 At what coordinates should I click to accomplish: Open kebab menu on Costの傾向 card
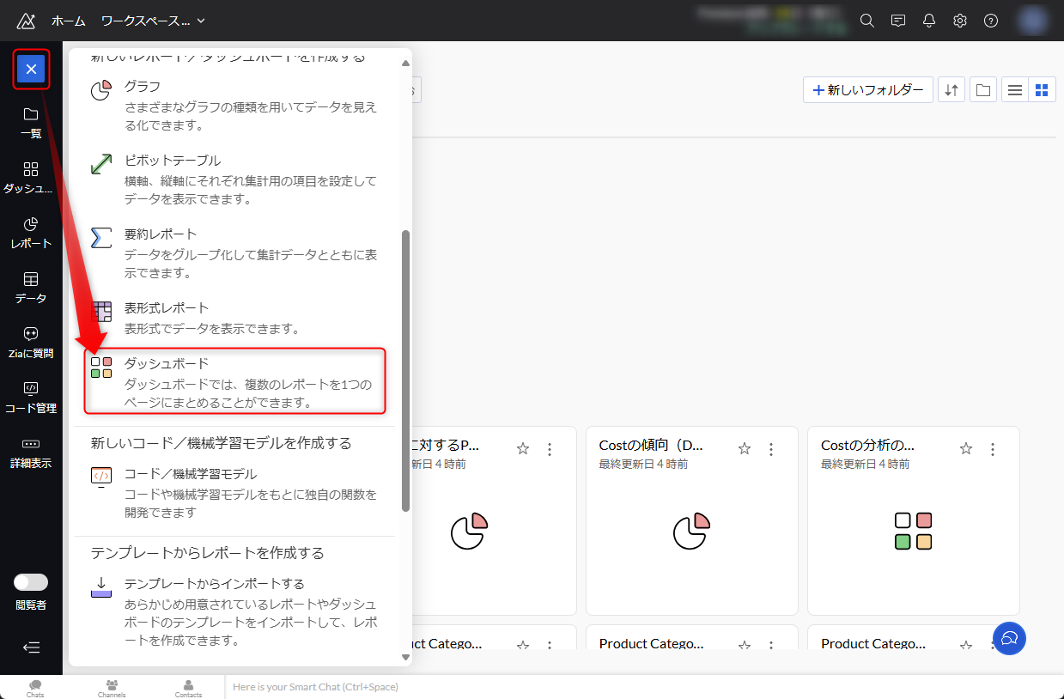770,447
